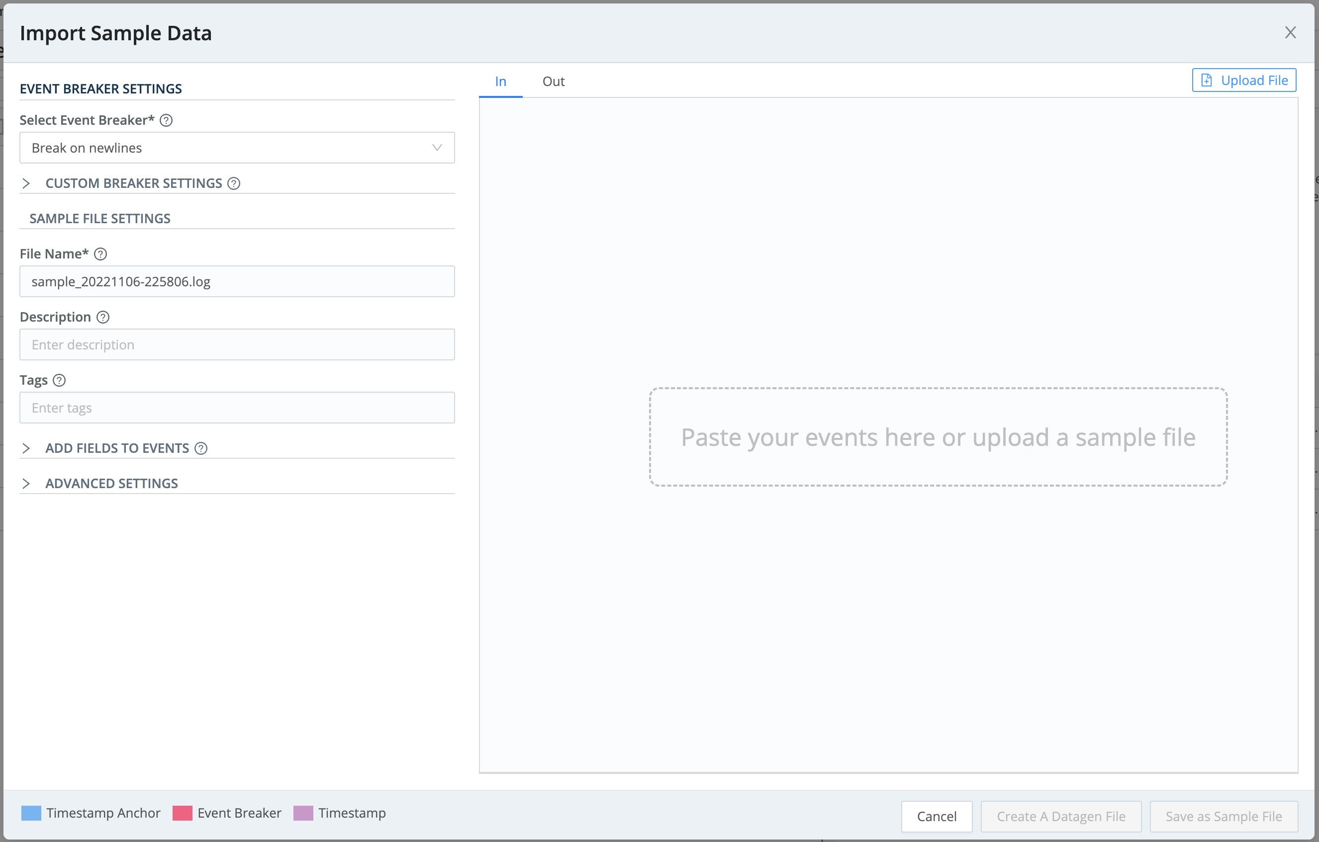
Task: Open the Custom Breaker Settings help icon
Action: coord(234,183)
